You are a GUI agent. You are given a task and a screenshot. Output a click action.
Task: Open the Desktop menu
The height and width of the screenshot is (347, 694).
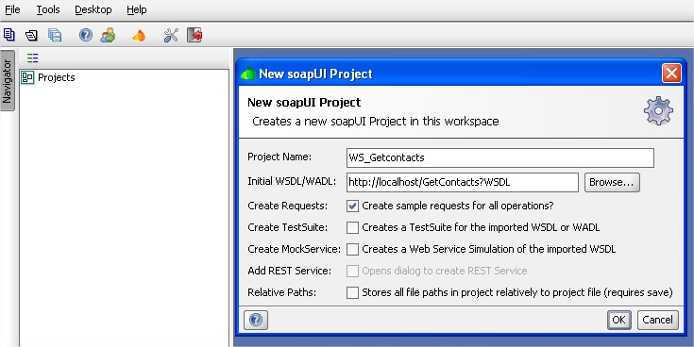point(93,9)
